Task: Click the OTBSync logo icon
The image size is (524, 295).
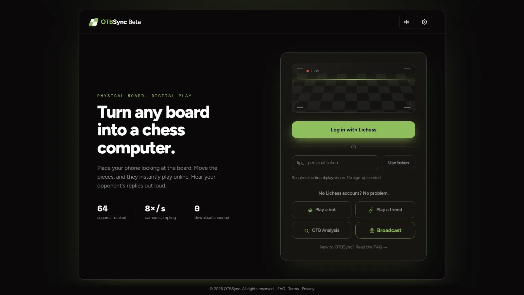Action: [93, 22]
